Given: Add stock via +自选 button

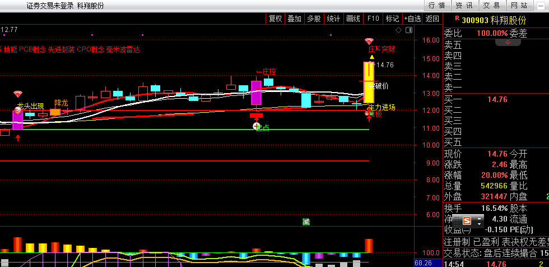Looking at the screenshot, I should (x=412, y=19).
